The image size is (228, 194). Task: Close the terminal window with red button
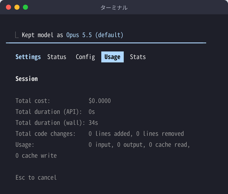pyautogui.click(x=8, y=7)
